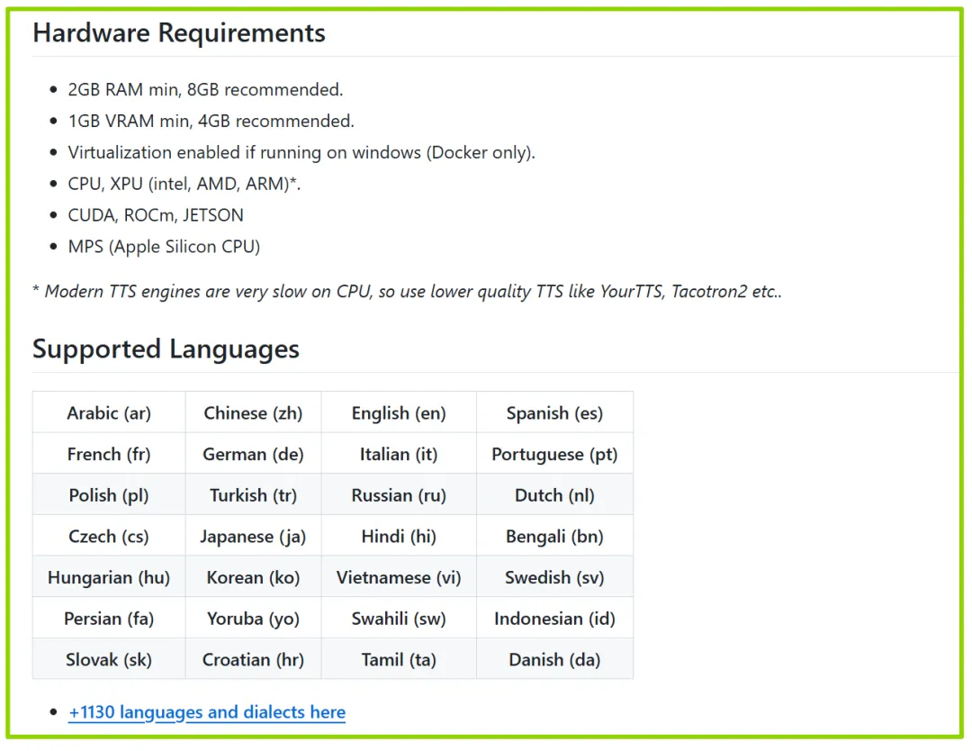This screenshot has height=751, width=972.
Task: Select the Russian (ru) table cell
Action: point(399,495)
